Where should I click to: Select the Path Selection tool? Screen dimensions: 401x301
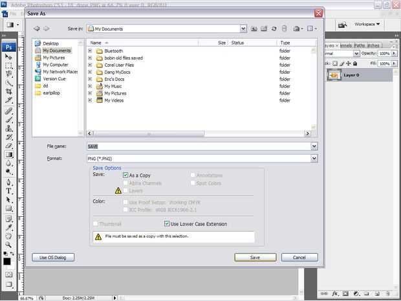point(8,199)
